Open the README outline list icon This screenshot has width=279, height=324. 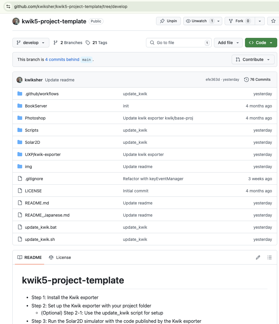270,257
